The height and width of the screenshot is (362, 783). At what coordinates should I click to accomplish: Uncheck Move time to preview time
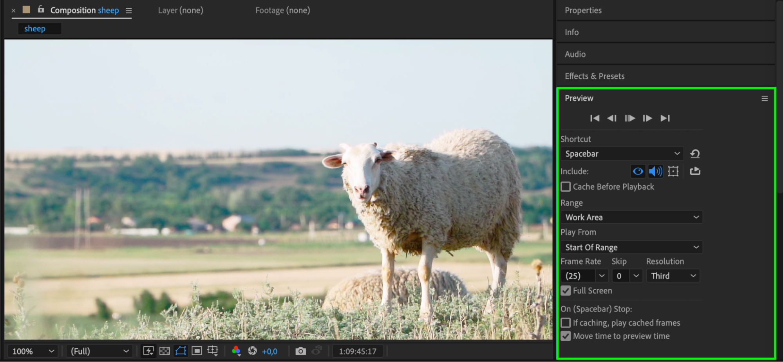click(x=566, y=336)
